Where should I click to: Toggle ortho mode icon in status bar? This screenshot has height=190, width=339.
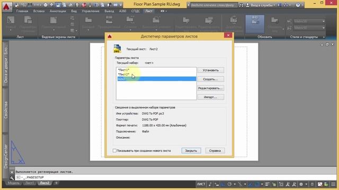pos(223,184)
